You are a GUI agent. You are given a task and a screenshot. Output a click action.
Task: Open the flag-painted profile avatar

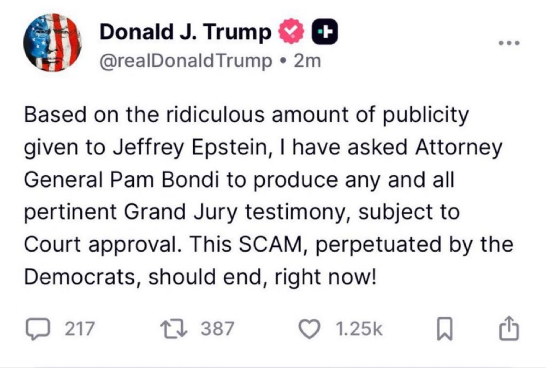tap(52, 43)
